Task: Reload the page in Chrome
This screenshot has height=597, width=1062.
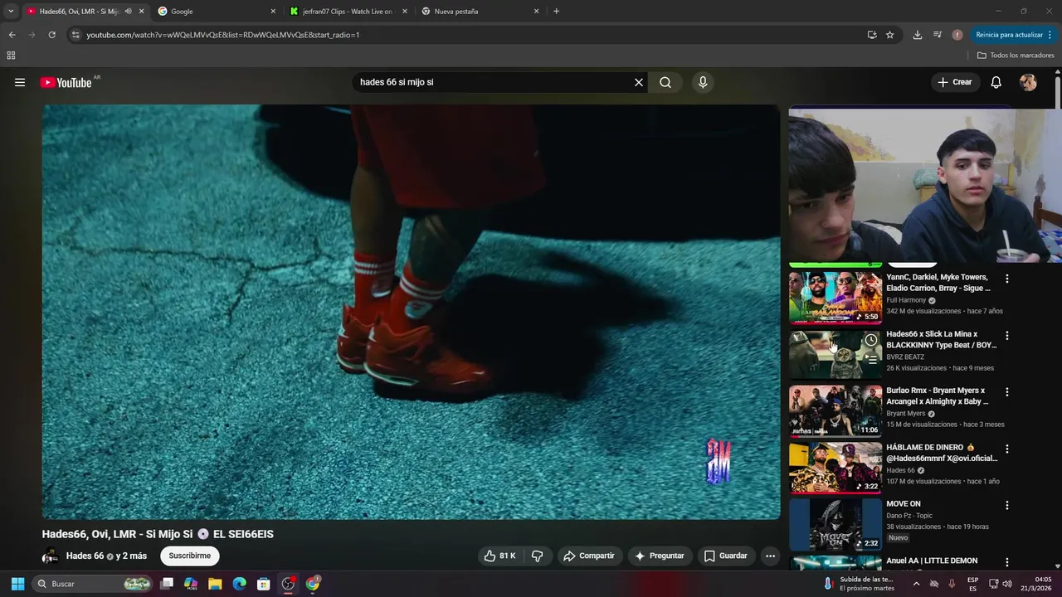Action: click(x=51, y=35)
